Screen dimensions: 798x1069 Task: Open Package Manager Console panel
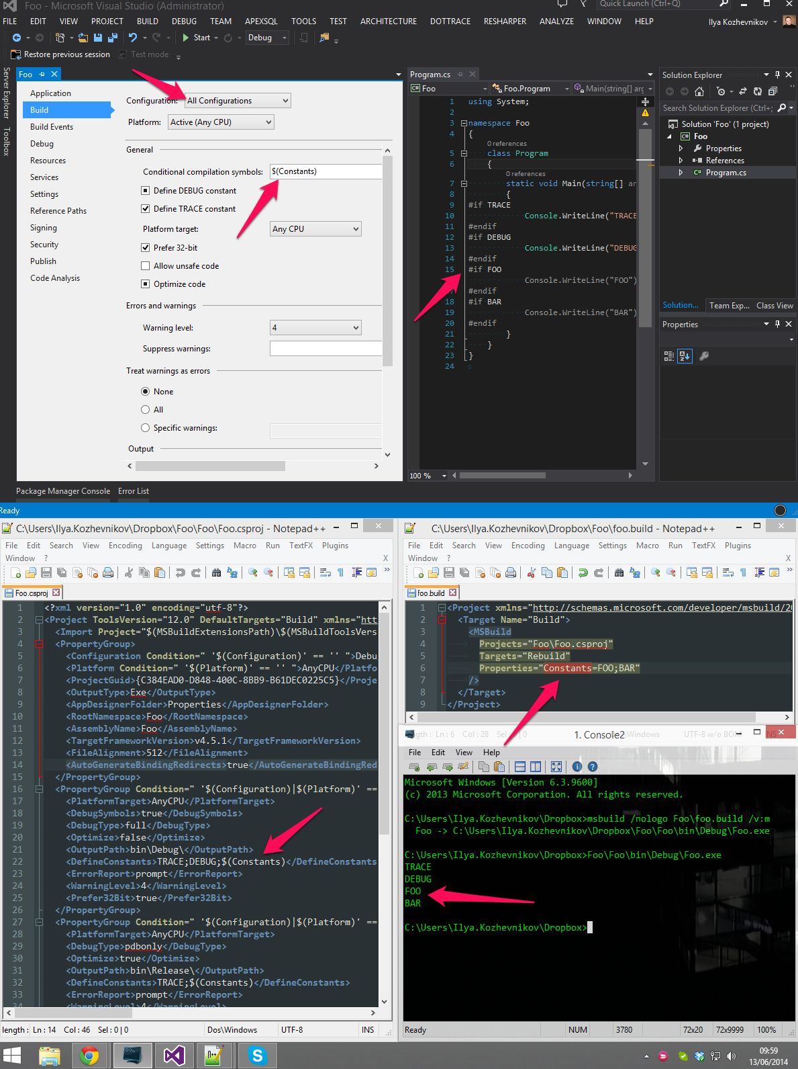pos(63,491)
